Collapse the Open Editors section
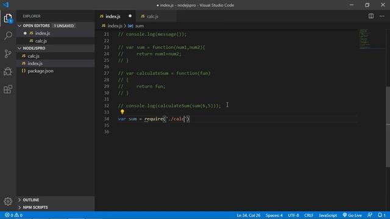The image size is (390, 219). (x=55, y=26)
